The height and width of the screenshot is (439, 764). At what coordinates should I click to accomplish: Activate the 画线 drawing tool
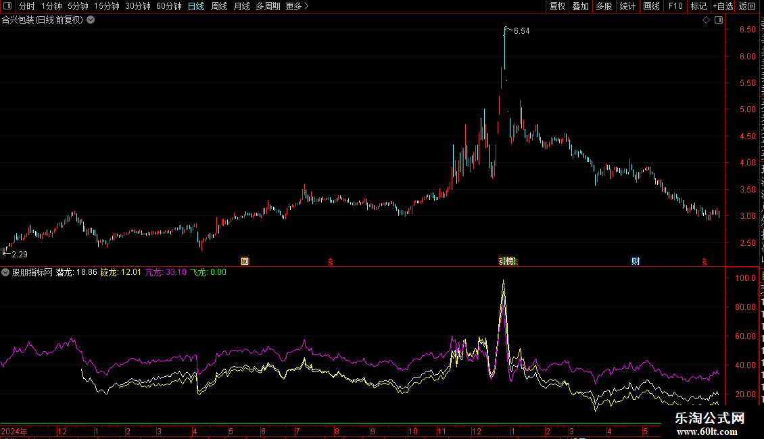[x=652, y=6]
